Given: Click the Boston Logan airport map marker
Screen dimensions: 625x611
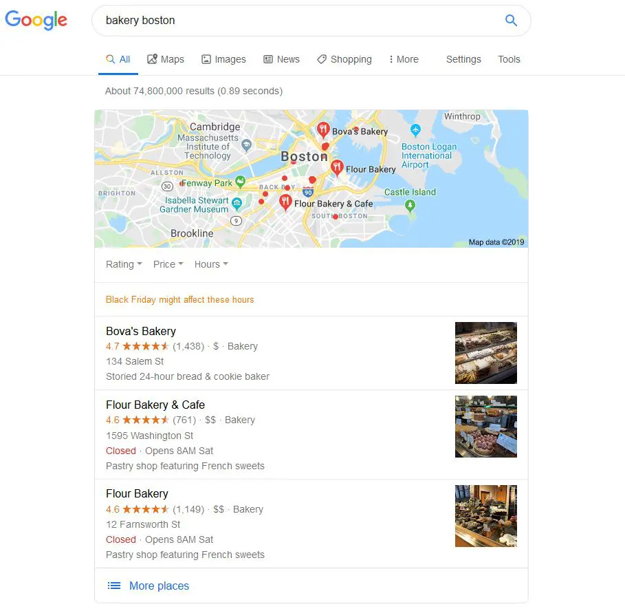Looking at the screenshot, I should [415, 129].
